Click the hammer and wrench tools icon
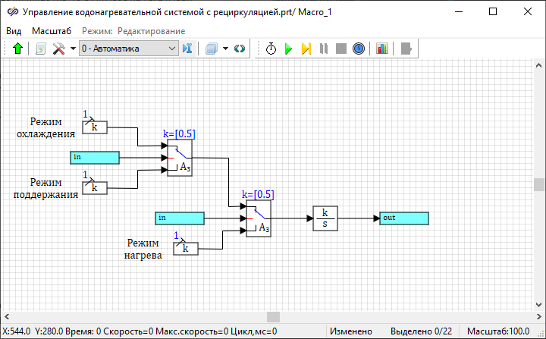The image size is (546, 339). point(58,49)
